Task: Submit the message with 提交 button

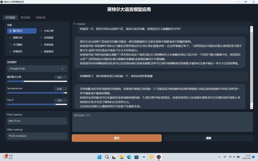Action: tap(117, 138)
